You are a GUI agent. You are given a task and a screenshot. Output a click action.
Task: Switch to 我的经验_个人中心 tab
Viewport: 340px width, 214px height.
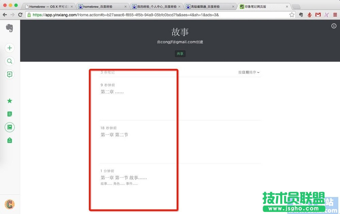156,6
